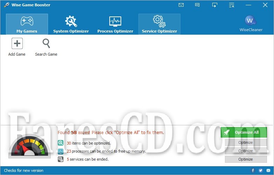Click 'Checks for new version' text

[x=23, y=170]
